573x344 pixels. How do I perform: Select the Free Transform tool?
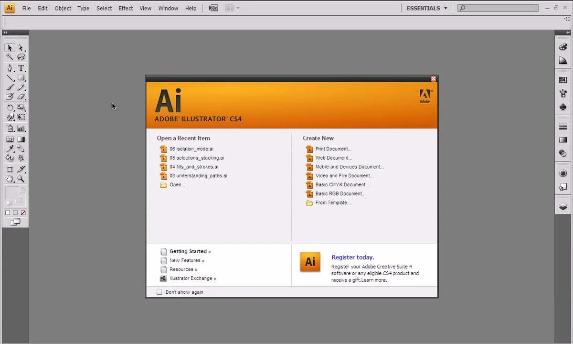(x=21, y=117)
